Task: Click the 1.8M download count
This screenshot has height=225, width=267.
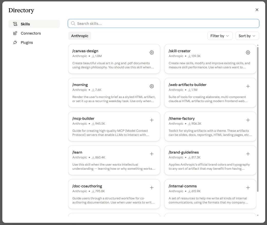Action: pos(98,56)
